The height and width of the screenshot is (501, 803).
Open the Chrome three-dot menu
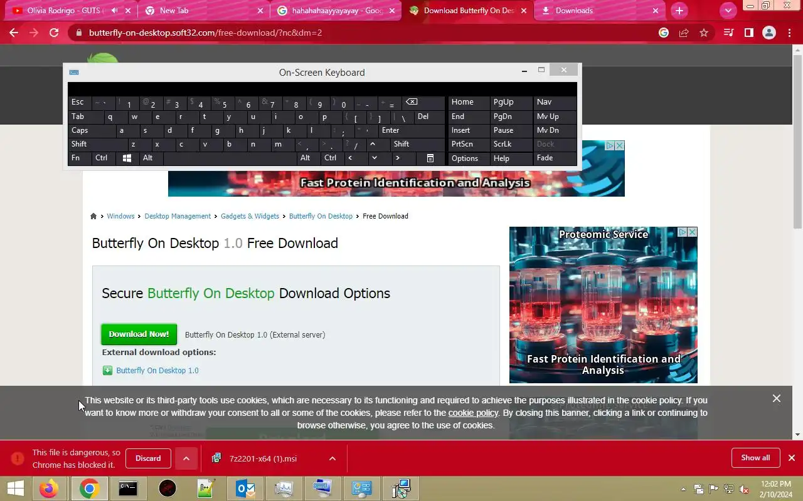(x=789, y=33)
